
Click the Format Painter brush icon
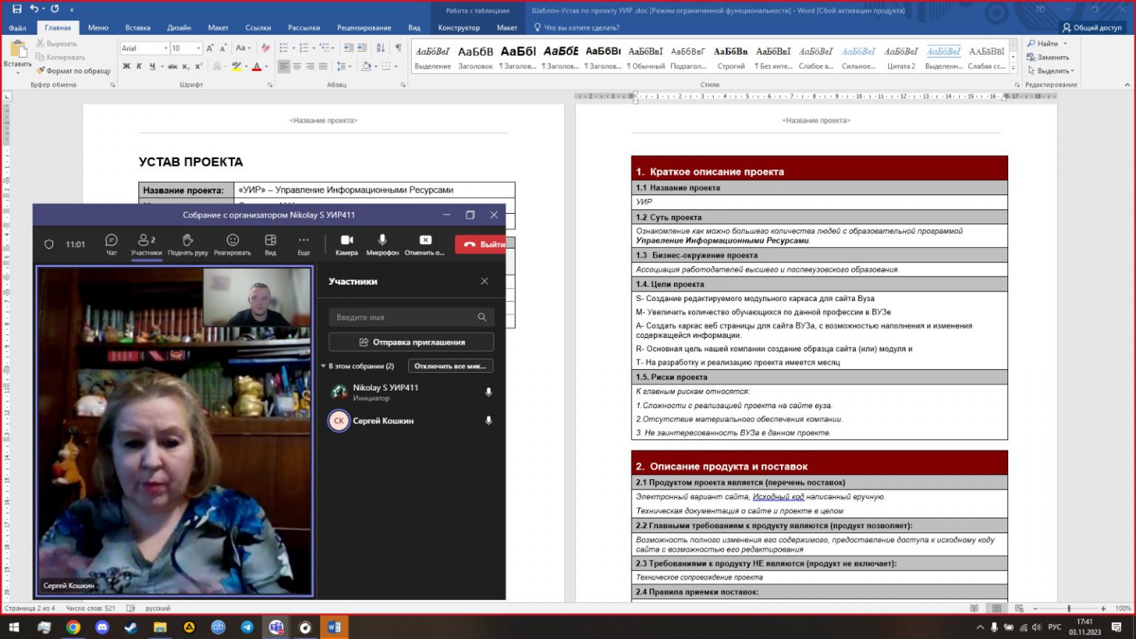tap(41, 71)
